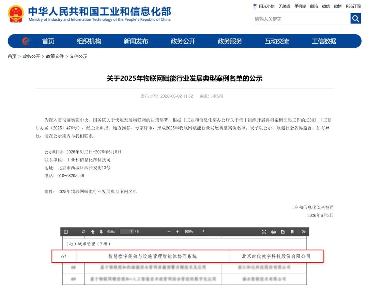Go to next PDF page arrow
The width and height of the screenshot is (368, 285).
click(101, 232)
